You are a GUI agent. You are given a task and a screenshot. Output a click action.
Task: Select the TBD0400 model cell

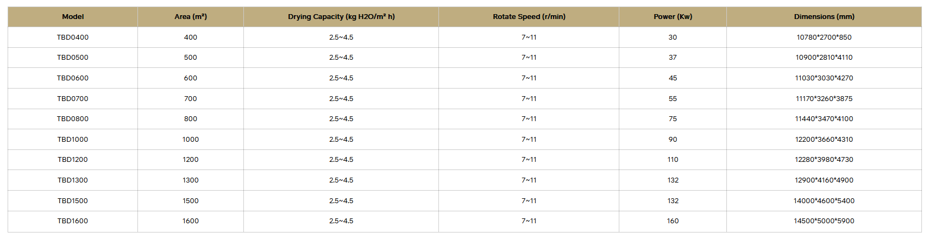click(x=73, y=37)
